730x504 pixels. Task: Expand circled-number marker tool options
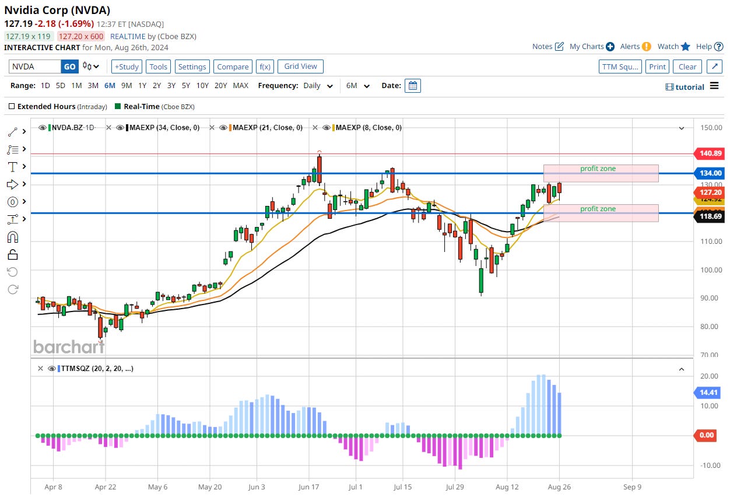pos(24,202)
